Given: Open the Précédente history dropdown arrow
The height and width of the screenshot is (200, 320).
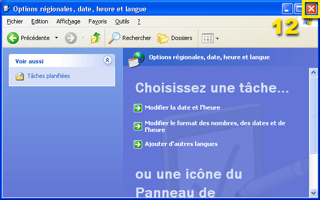Looking at the screenshot, I should (57, 38).
